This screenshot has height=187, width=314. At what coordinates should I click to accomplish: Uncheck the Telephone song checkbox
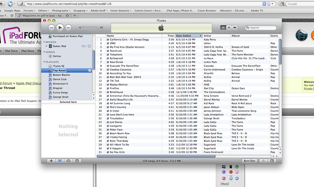108,54
